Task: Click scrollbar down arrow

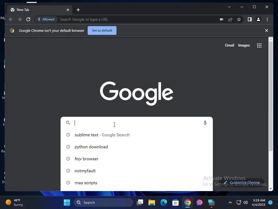Action: click(x=271, y=189)
